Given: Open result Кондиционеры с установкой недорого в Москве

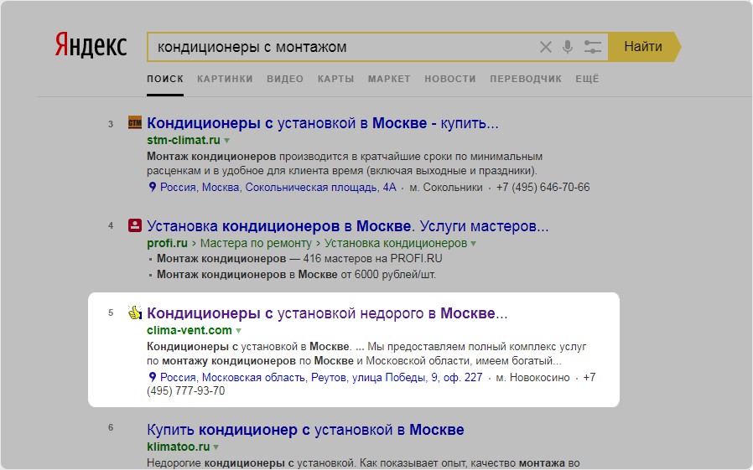Looking at the screenshot, I should [x=327, y=313].
